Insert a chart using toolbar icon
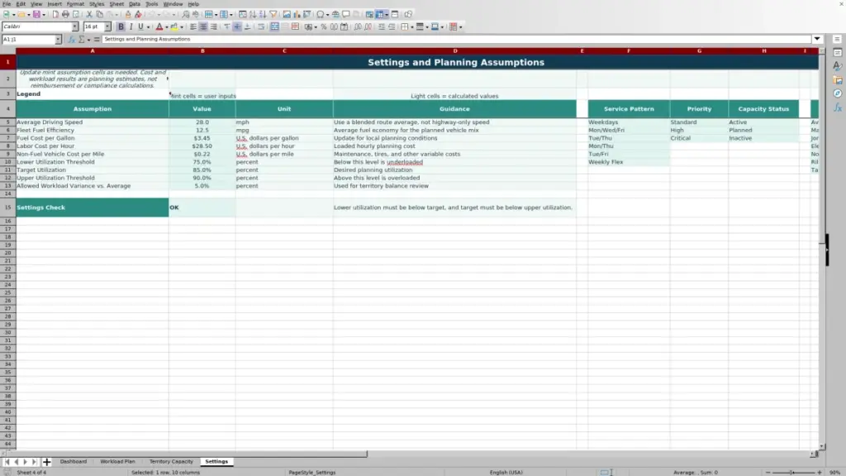The image size is (846, 476). coord(297,14)
